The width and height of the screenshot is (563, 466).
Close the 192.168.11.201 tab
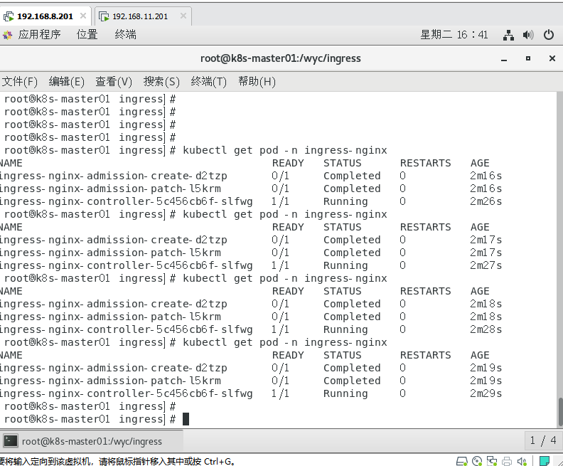pos(183,16)
